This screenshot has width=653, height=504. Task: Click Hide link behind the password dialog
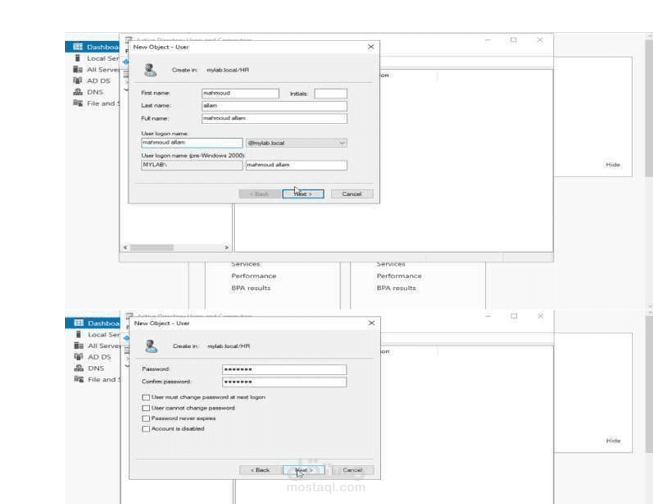click(613, 441)
